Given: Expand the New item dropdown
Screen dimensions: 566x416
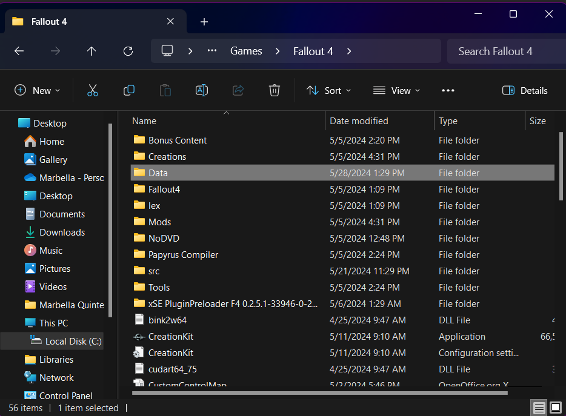Looking at the screenshot, I should 38,90.
